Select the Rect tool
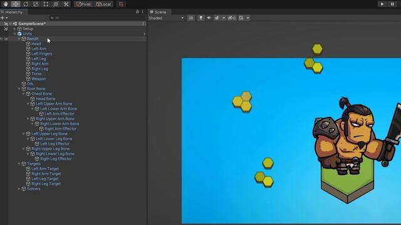This screenshot has height=225, width=401. click(46, 4)
